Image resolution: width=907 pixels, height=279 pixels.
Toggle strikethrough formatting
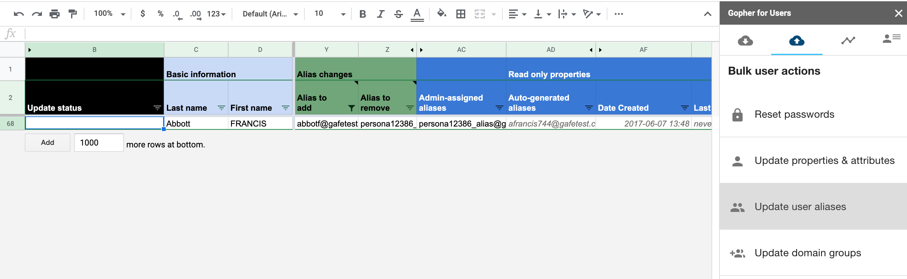[x=398, y=14]
